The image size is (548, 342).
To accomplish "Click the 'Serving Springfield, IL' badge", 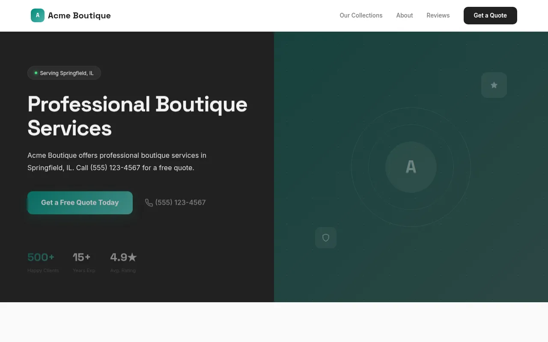I will [64, 73].
